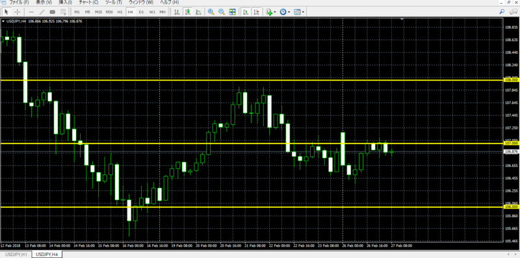Viewport: 520px width, 258px height.
Task: Switch to the USDJPY,H1 chart tab
Action: [x=16, y=254]
